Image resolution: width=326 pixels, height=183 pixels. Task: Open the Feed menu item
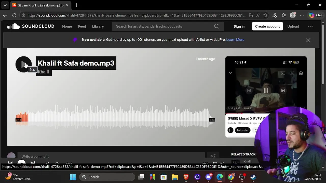point(82,26)
